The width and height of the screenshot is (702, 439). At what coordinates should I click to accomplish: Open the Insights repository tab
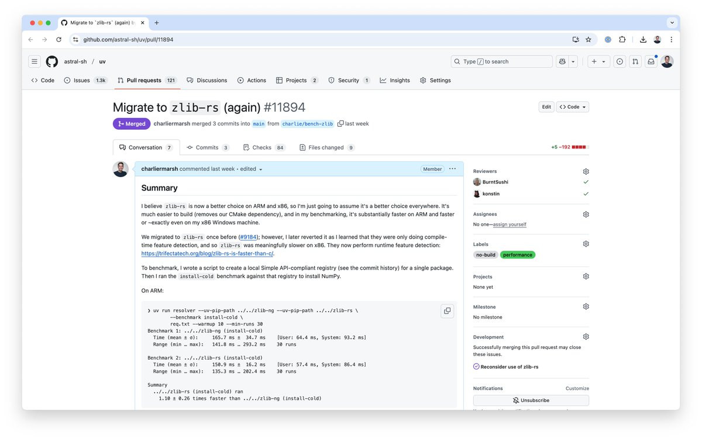pyautogui.click(x=395, y=80)
